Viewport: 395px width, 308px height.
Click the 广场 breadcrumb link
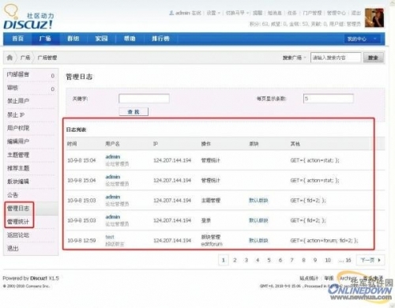(25, 58)
